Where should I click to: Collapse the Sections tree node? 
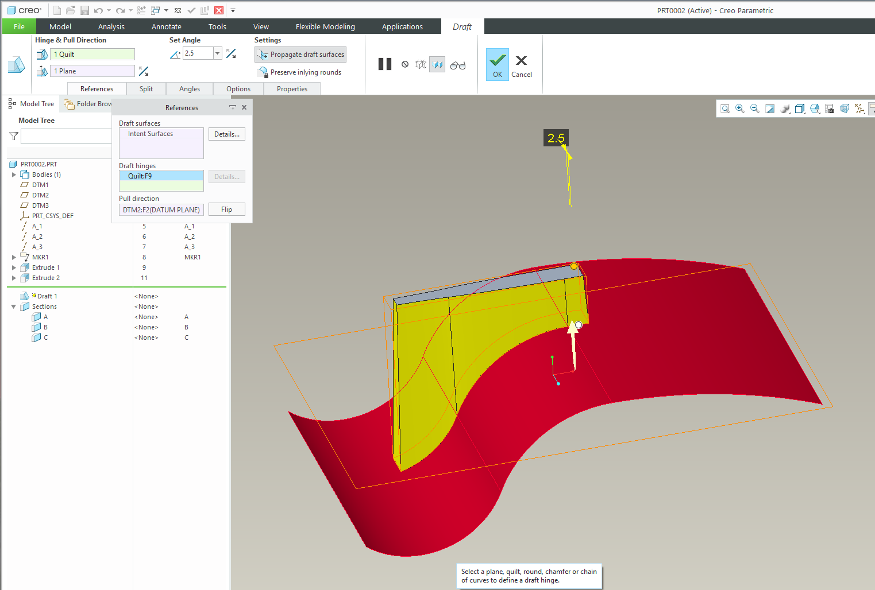[14, 306]
